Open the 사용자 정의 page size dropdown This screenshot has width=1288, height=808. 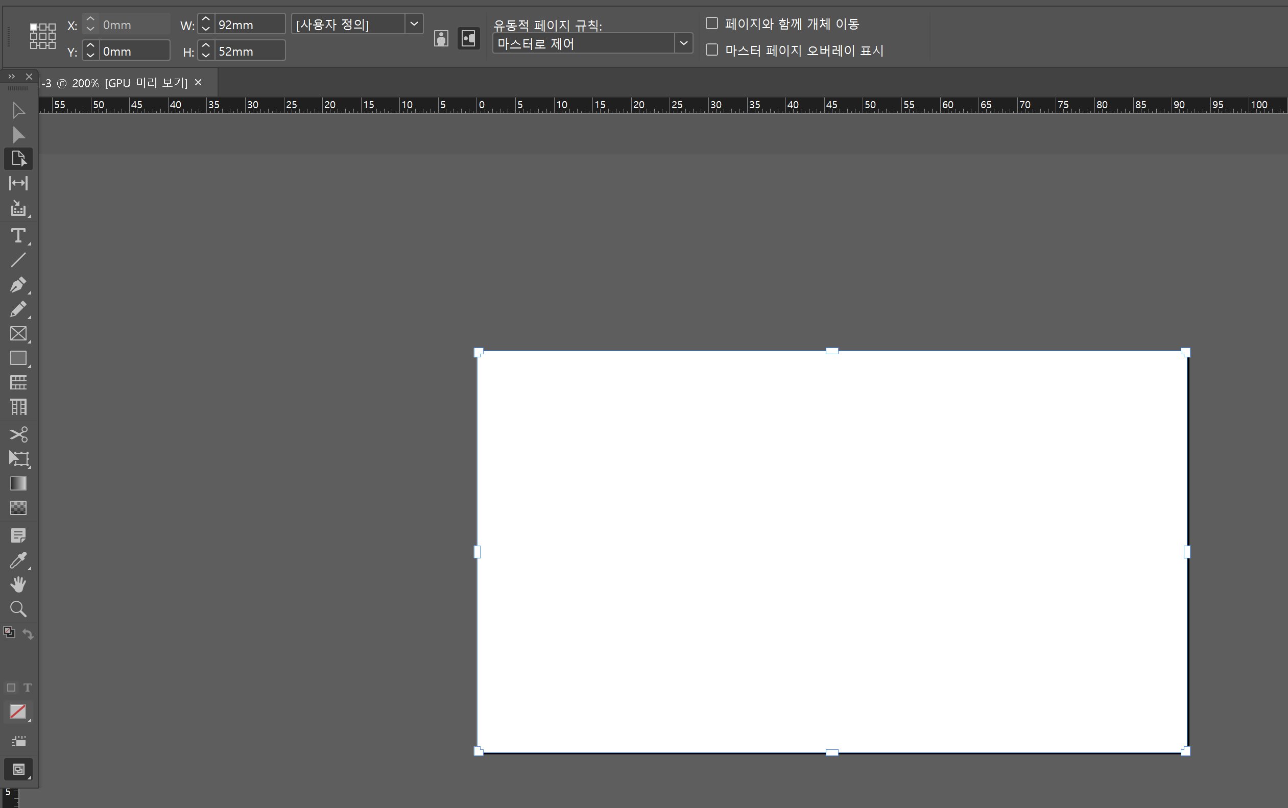414,24
